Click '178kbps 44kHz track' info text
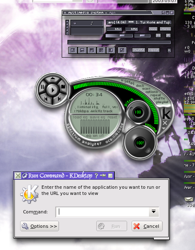The image size is (195, 250). pos(93,111)
